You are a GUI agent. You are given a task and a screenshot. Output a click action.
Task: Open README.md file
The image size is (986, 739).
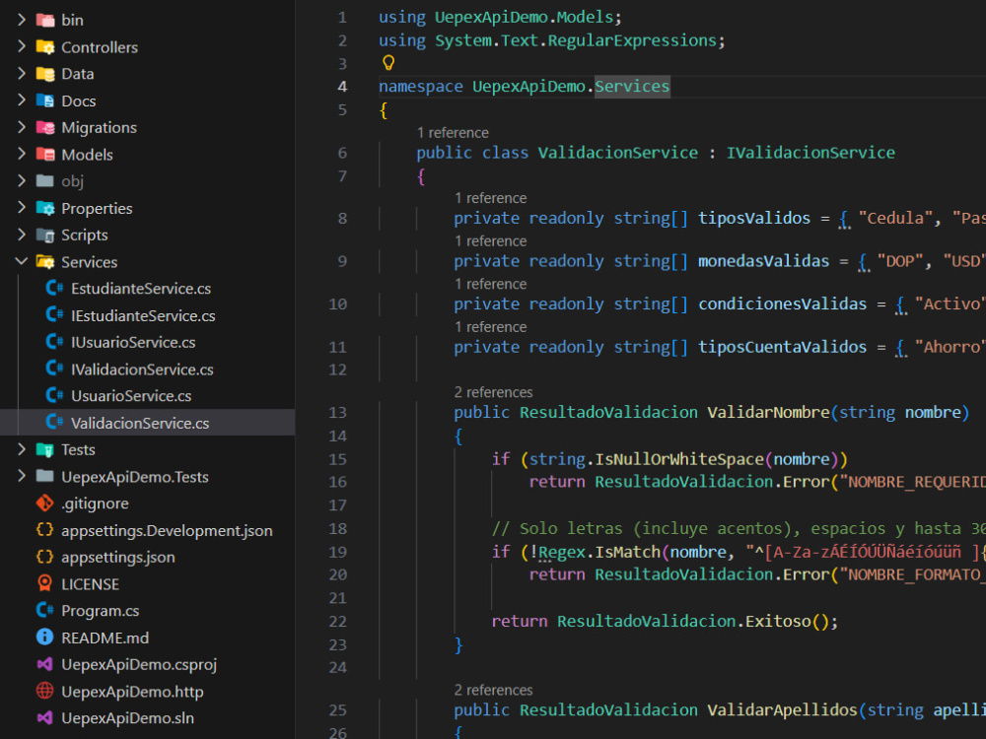(106, 638)
